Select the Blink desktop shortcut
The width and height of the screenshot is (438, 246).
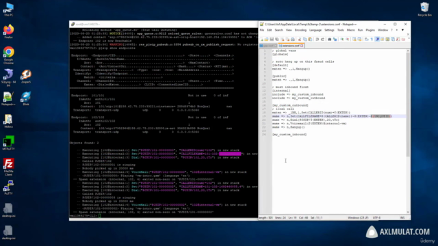26,98
